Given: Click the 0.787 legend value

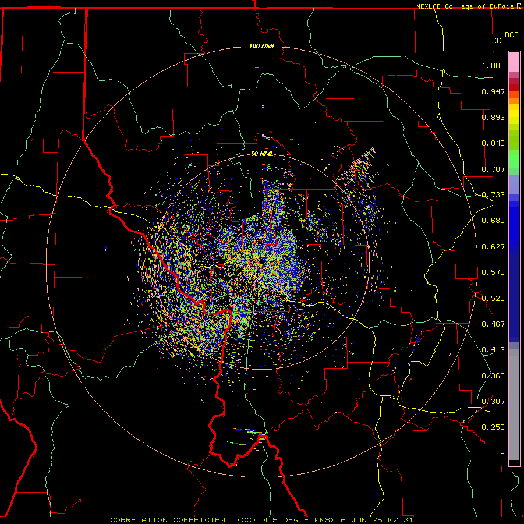Looking at the screenshot, I should coord(493,169).
